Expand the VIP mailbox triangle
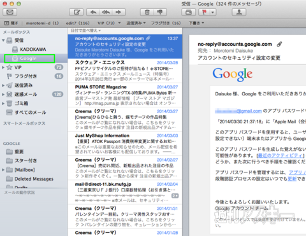The height and width of the screenshot is (236, 306). [x=3, y=67]
